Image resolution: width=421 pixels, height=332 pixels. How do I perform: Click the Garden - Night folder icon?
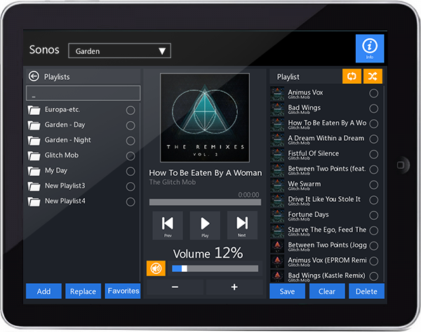click(x=34, y=140)
